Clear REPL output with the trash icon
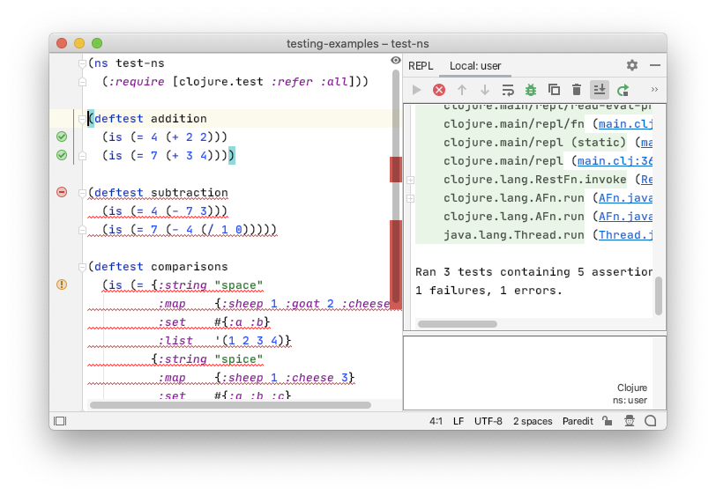716x495 pixels. click(x=577, y=90)
